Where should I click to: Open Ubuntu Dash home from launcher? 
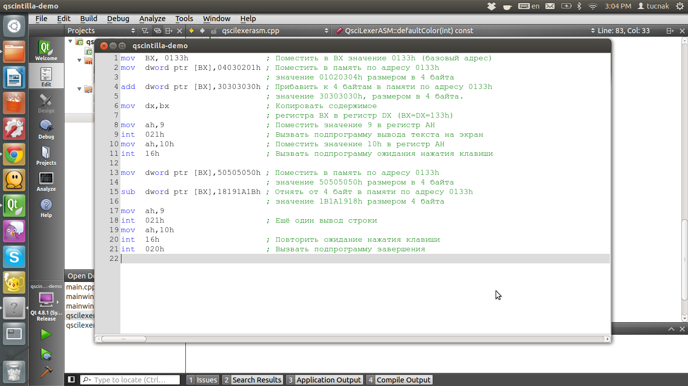[14, 26]
